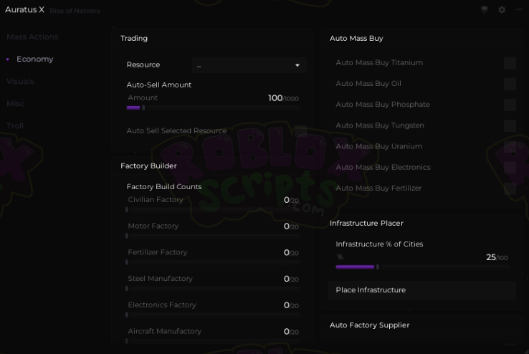Screen dimensions: 529x354
Task: Select the Economy sidebar tab
Action: click(x=35, y=59)
